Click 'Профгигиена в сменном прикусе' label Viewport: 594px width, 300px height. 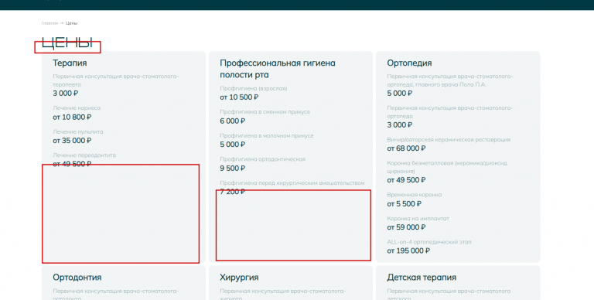tap(265, 112)
